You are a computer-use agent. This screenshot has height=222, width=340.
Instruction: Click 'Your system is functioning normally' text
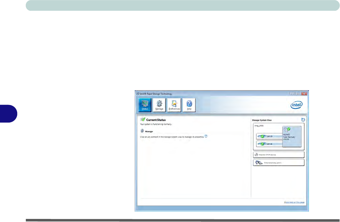pos(156,124)
